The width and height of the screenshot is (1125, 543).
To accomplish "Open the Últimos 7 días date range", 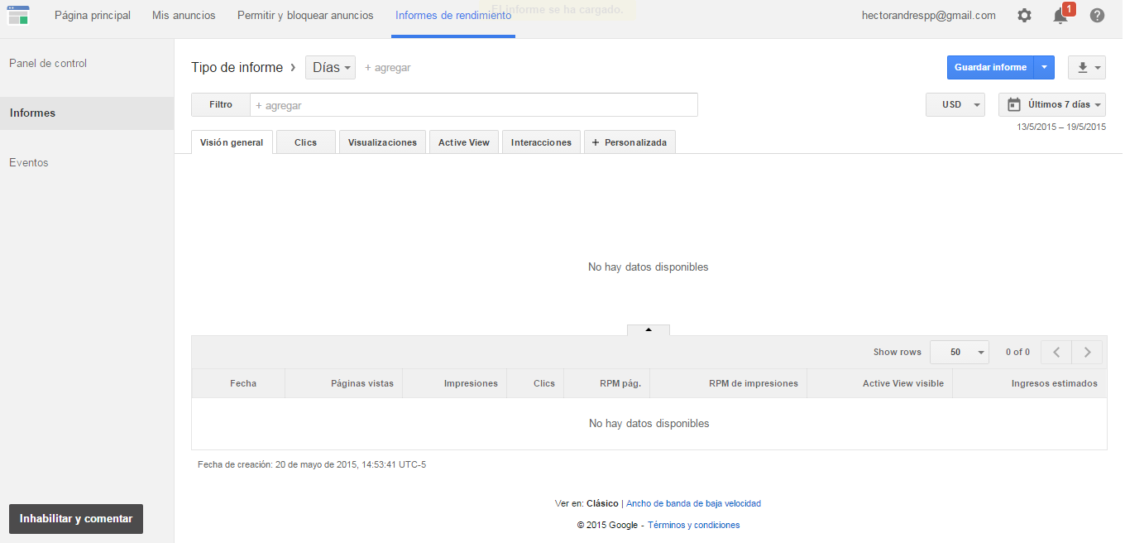I will [1052, 104].
